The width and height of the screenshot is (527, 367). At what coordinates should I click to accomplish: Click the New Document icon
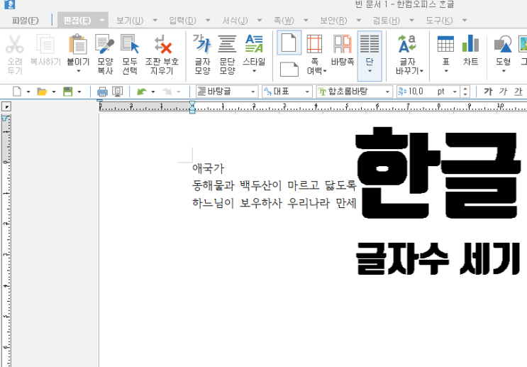[x=17, y=91]
